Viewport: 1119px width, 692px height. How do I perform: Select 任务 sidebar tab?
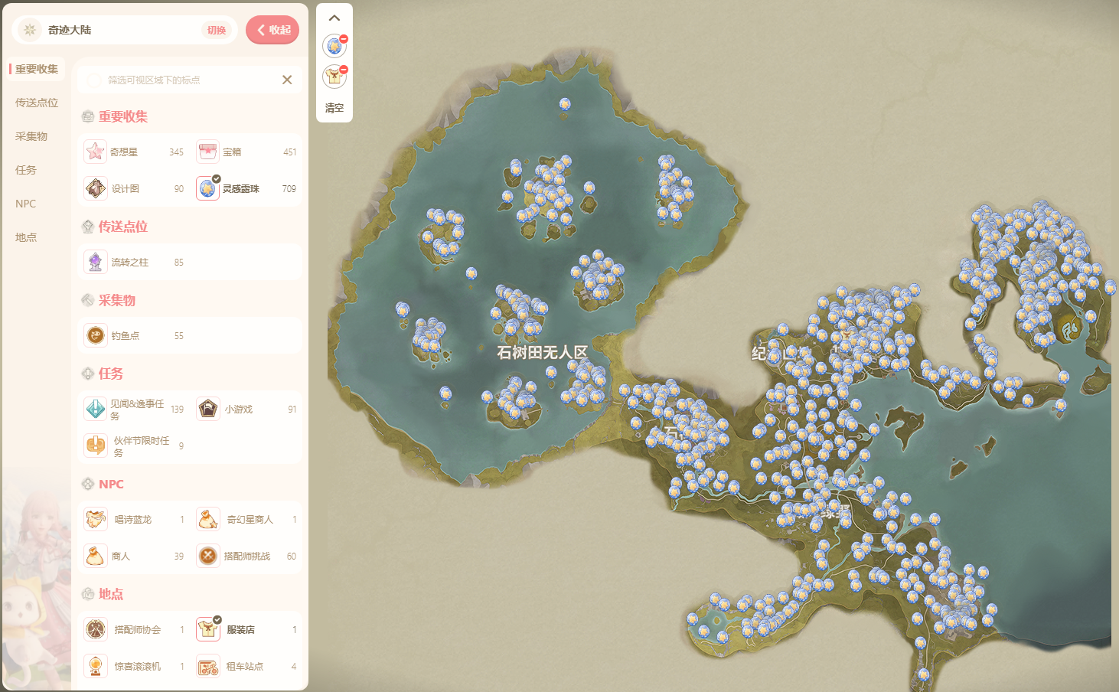coord(26,170)
